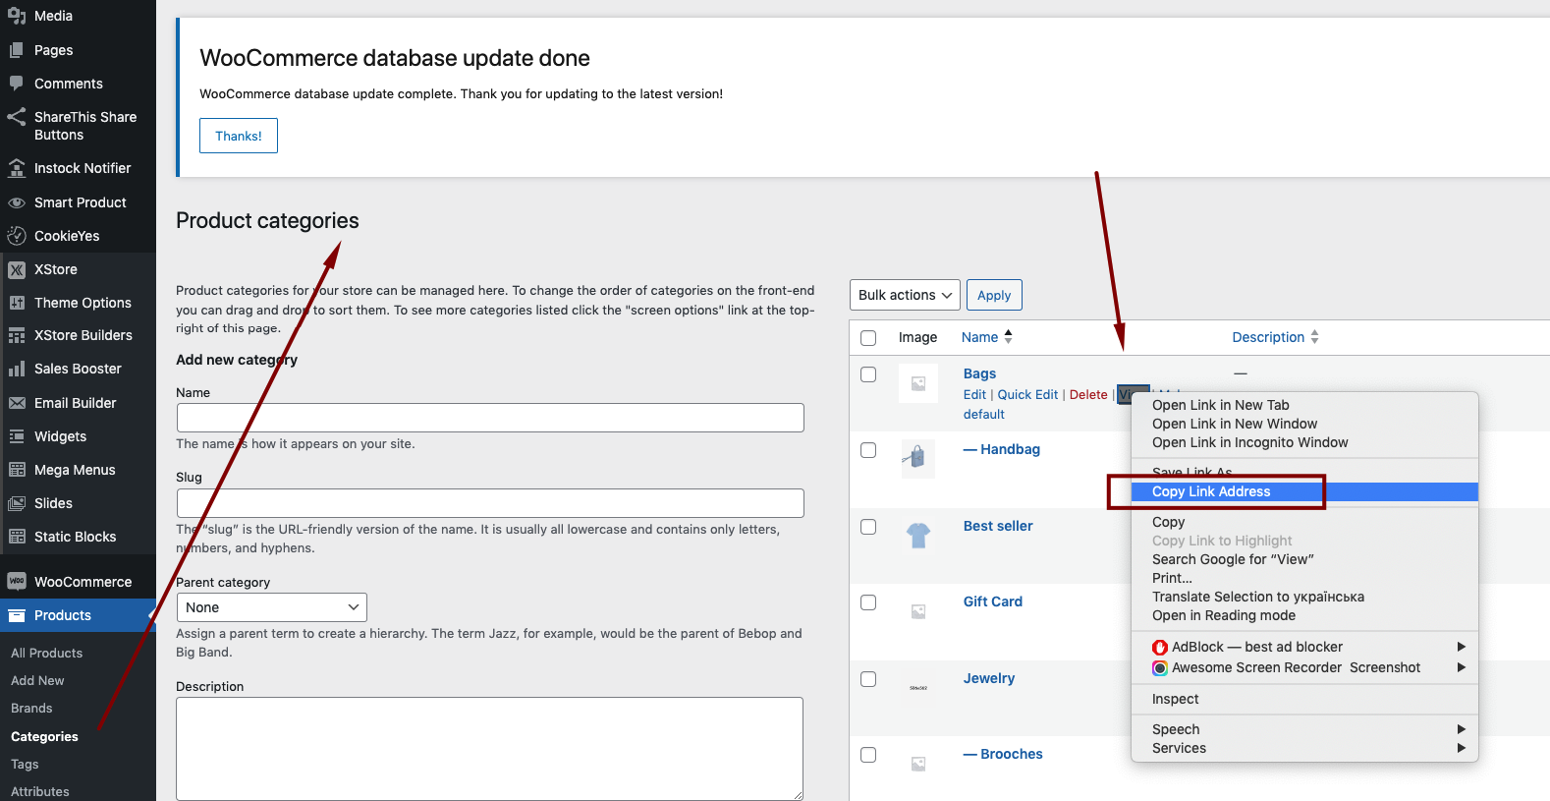Click the ShareThis share icon
This screenshot has height=801, width=1550.
17,117
